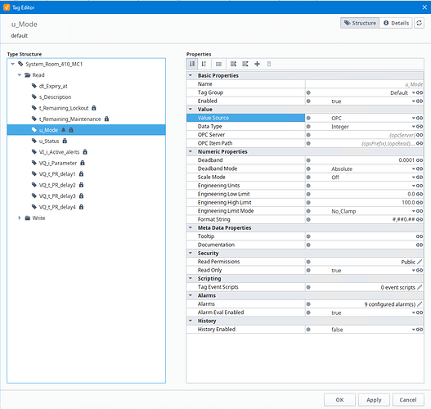
Task: Toggle the override dot for History Enabled
Action: pyautogui.click(x=308, y=330)
